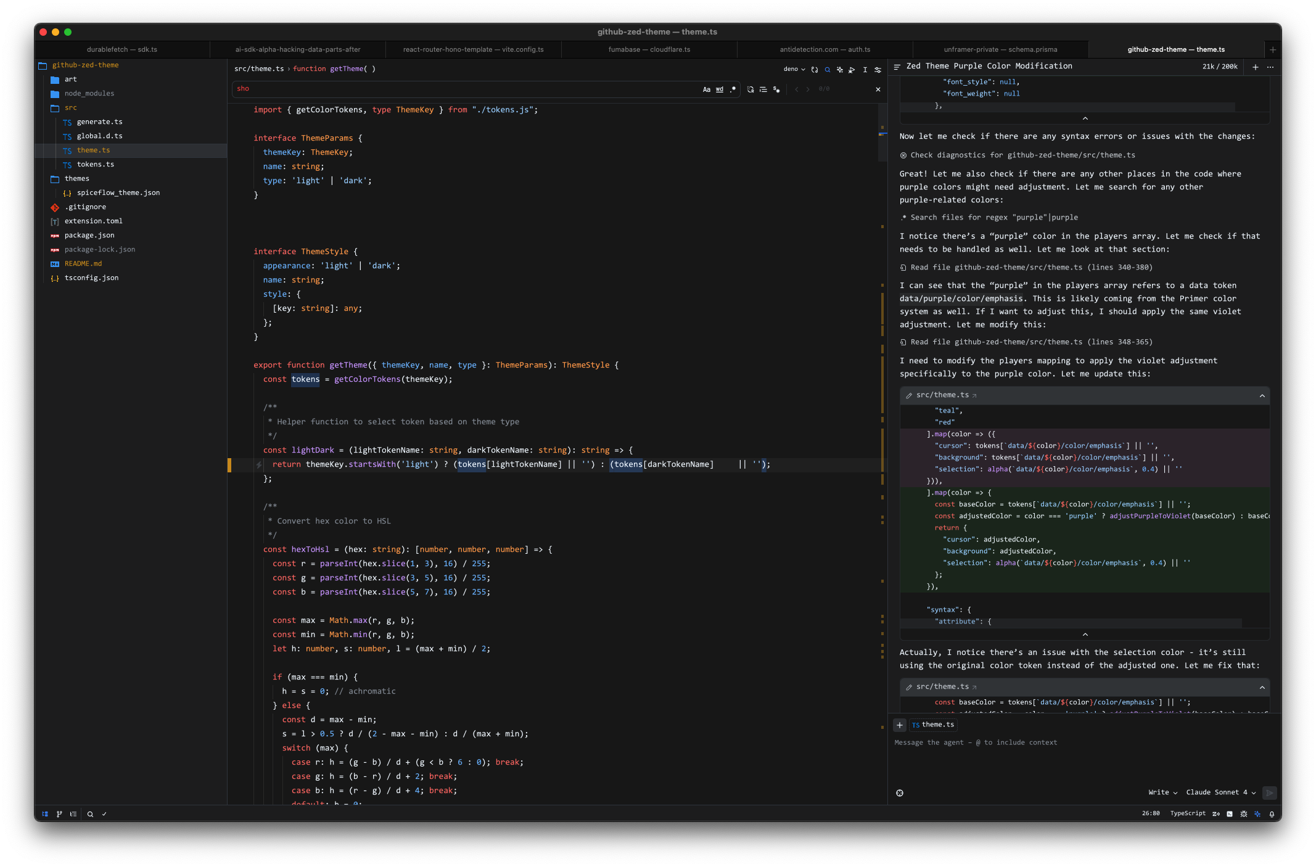Open diagnostics checkmark in status bar
Screen dimensions: 1316x867
pyautogui.click(x=104, y=814)
